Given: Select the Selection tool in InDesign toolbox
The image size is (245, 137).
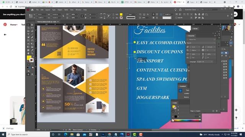Looking at the screenshot, I should (x=28, y=25).
